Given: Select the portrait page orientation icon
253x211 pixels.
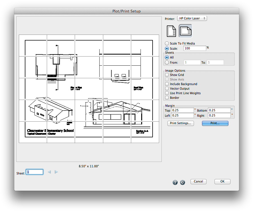Looking at the screenshot, I should (x=171, y=30).
